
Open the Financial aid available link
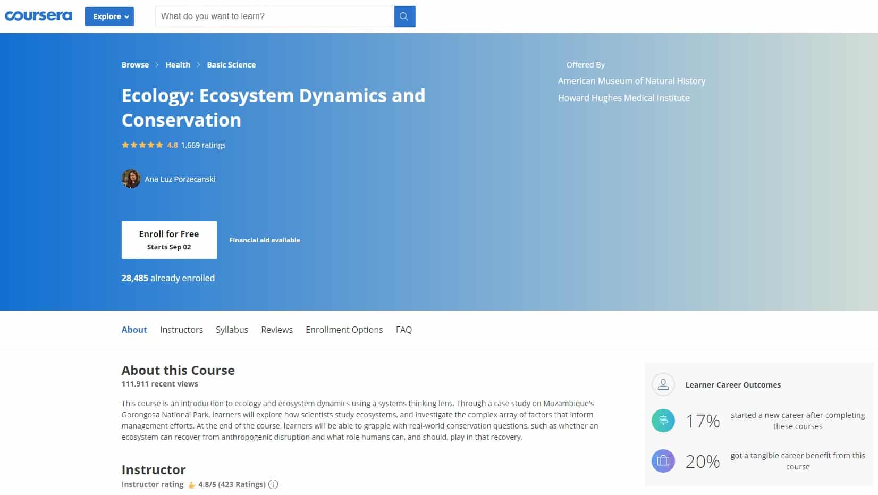(x=265, y=240)
